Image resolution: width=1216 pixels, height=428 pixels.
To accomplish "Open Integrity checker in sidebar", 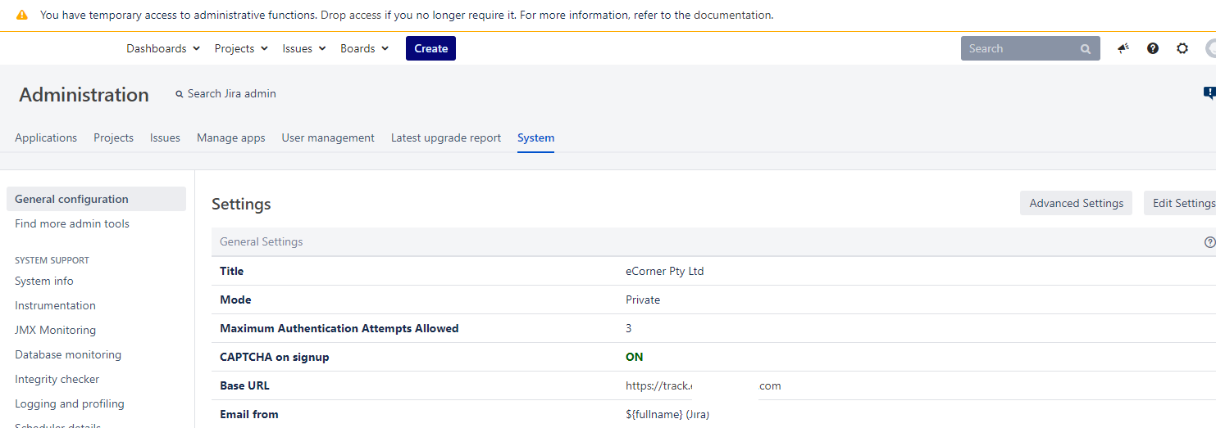I will [57, 379].
